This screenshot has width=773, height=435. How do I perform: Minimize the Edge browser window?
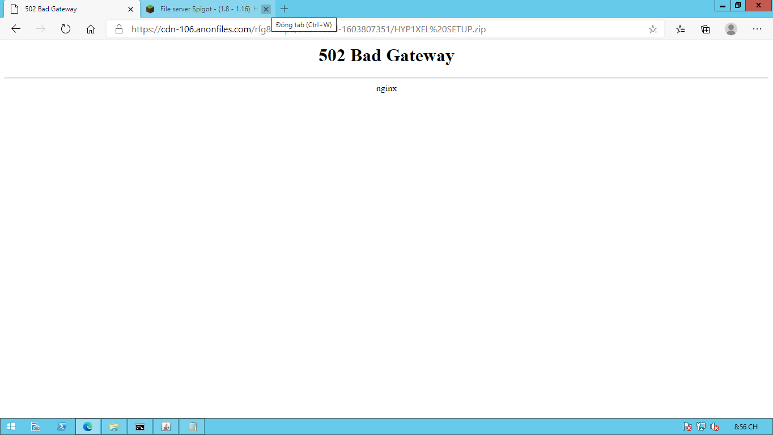(x=723, y=6)
